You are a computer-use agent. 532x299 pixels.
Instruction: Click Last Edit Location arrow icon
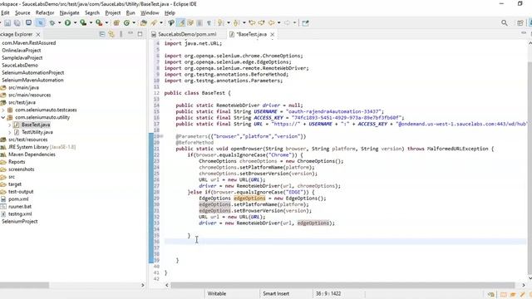(252, 23)
